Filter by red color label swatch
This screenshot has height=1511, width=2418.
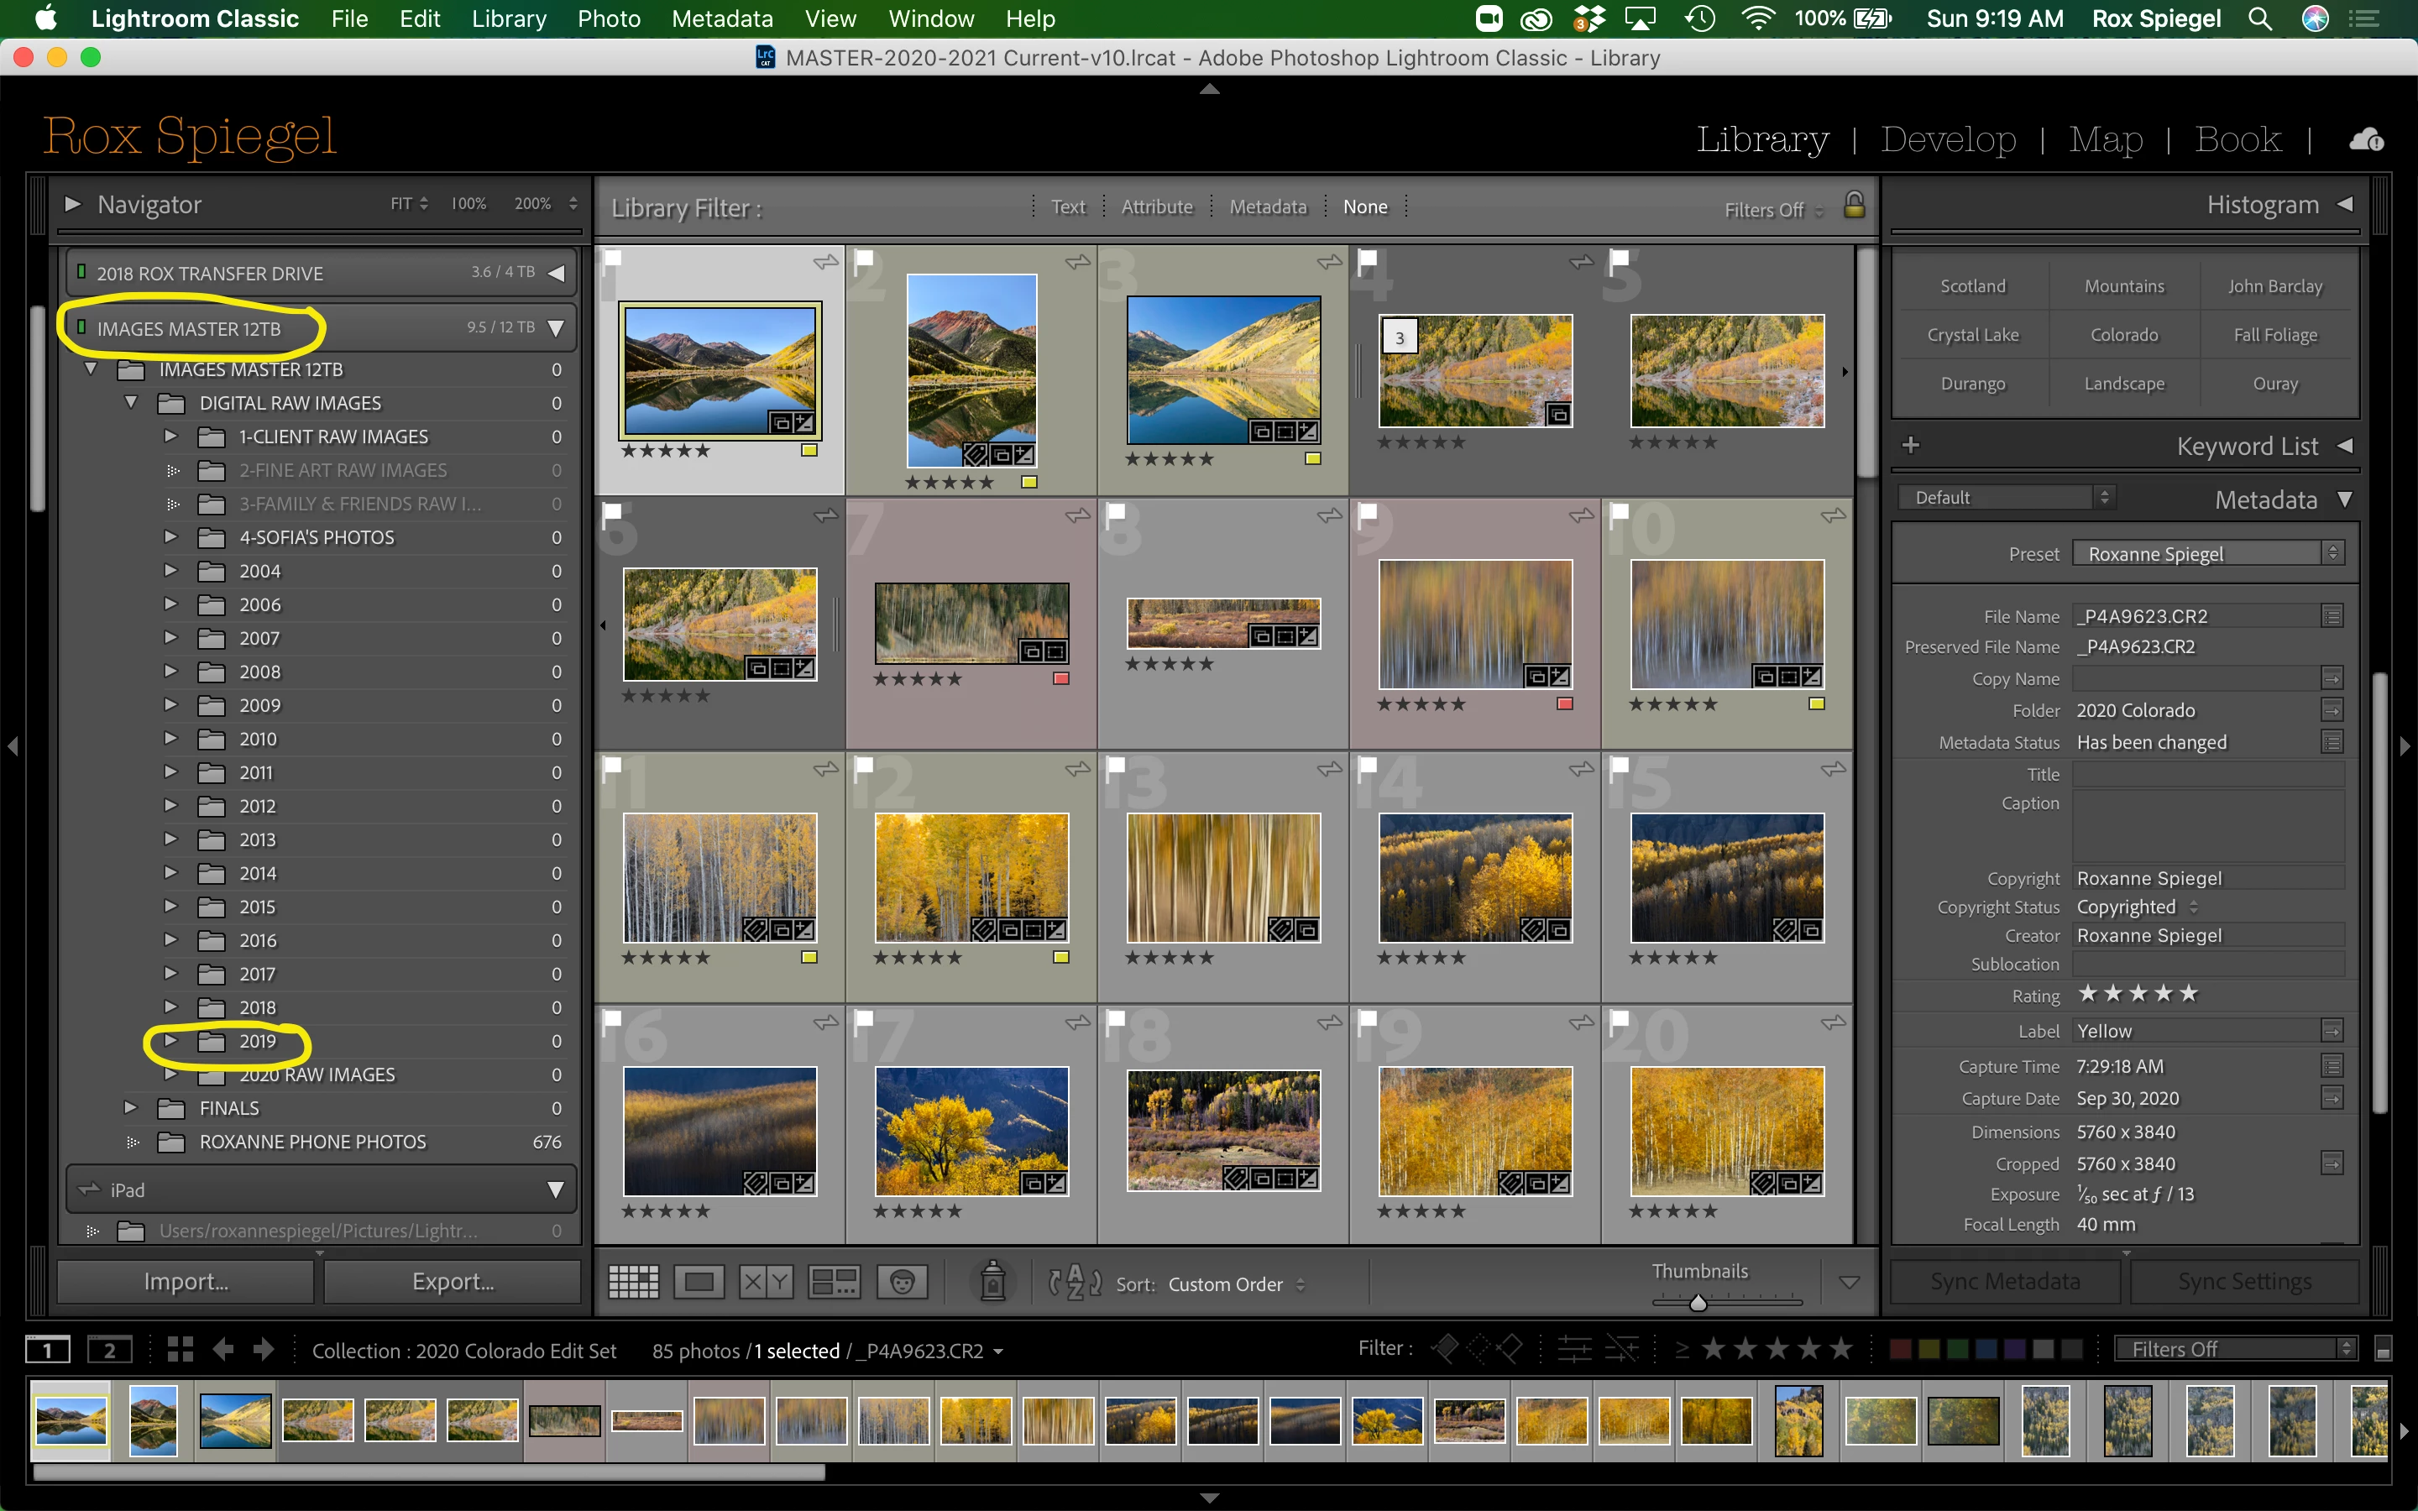[x=1901, y=1350]
